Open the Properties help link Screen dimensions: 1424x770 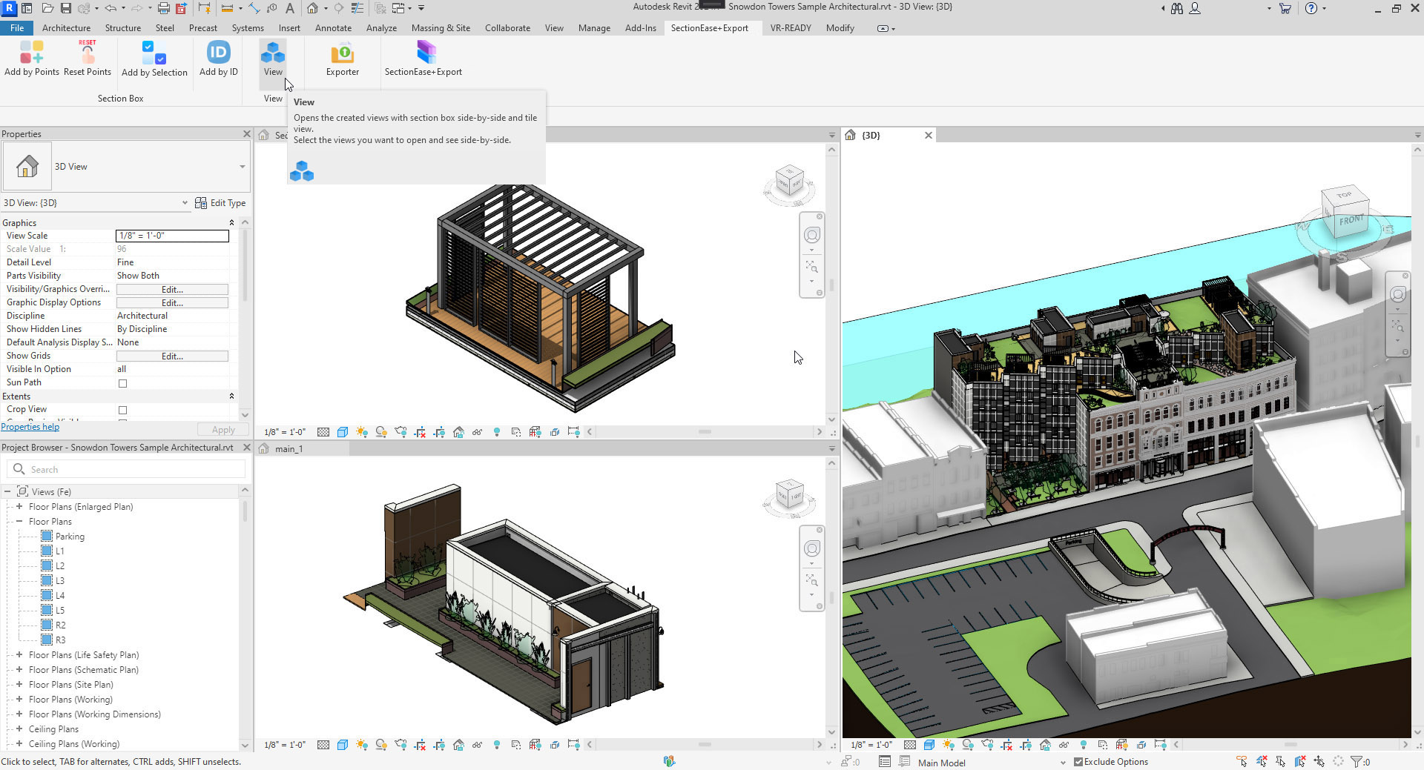(x=30, y=427)
